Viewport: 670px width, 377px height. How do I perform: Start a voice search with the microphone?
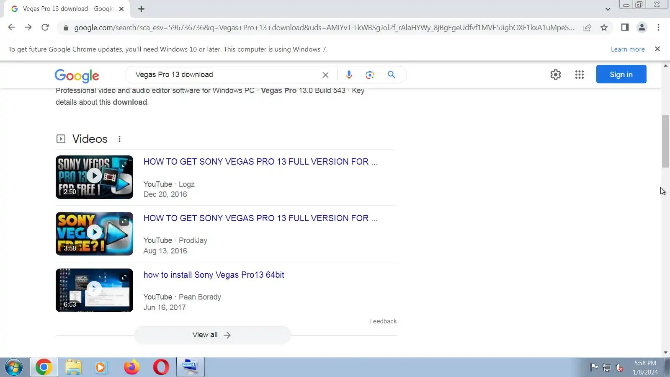click(x=349, y=75)
